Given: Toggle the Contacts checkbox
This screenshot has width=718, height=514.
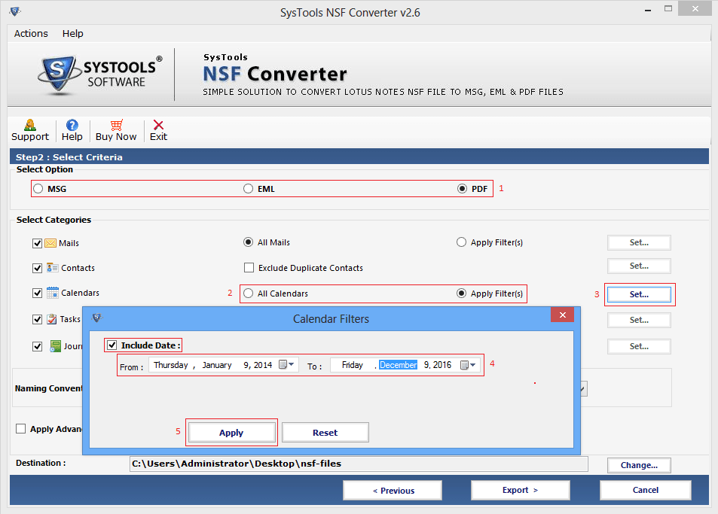Looking at the screenshot, I should [x=38, y=268].
